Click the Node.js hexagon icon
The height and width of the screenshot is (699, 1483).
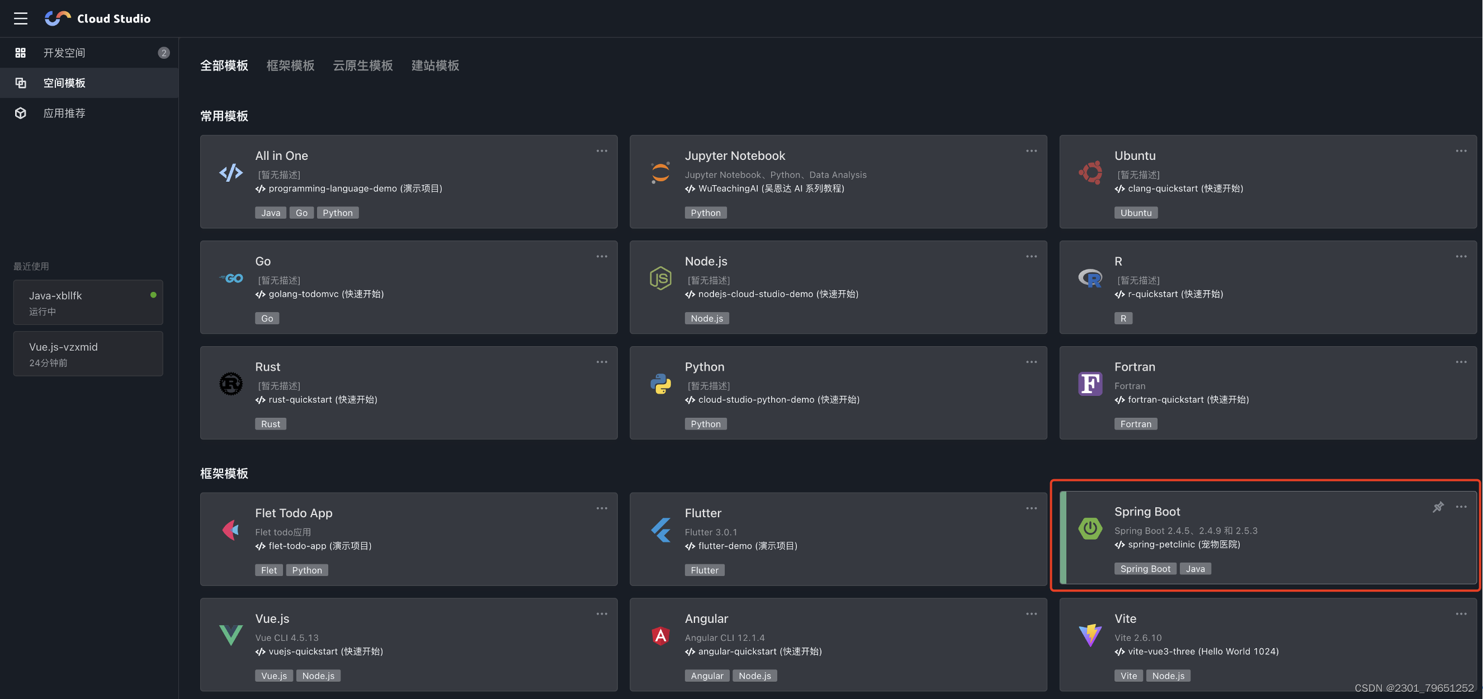coord(660,278)
